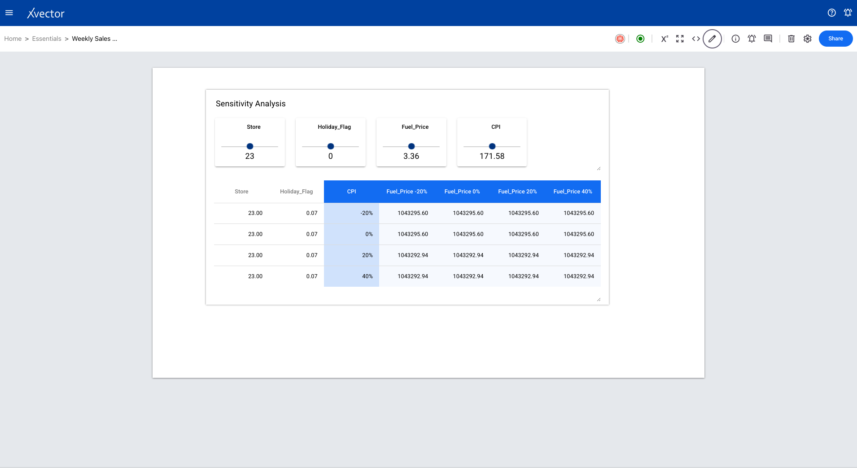Viewport: 857px width, 468px height.
Task: Click Weekly Sales breadcrumb item
Action: 94,39
